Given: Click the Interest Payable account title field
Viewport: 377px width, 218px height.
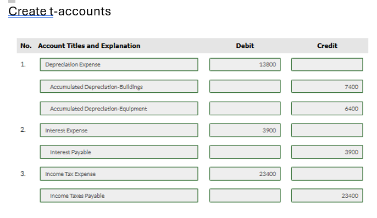Looking at the screenshot, I should click(119, 152).
